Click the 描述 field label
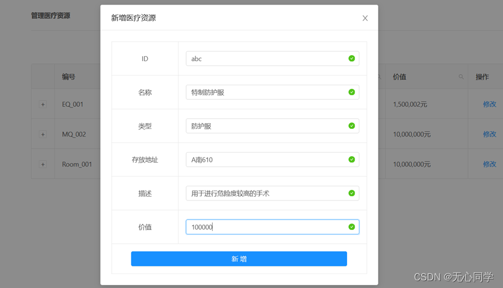 145,193
